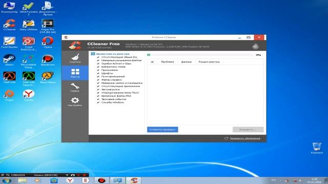Screen dimensions: 328x184
Task: Uncheck Временные файлы MUI option
Action: (98, 96)
